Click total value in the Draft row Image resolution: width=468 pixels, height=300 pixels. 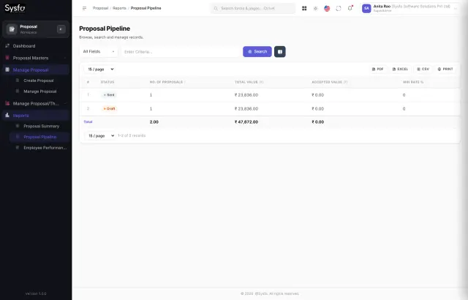click(246, 108)
